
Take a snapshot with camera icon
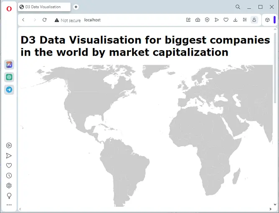point(197,20)
